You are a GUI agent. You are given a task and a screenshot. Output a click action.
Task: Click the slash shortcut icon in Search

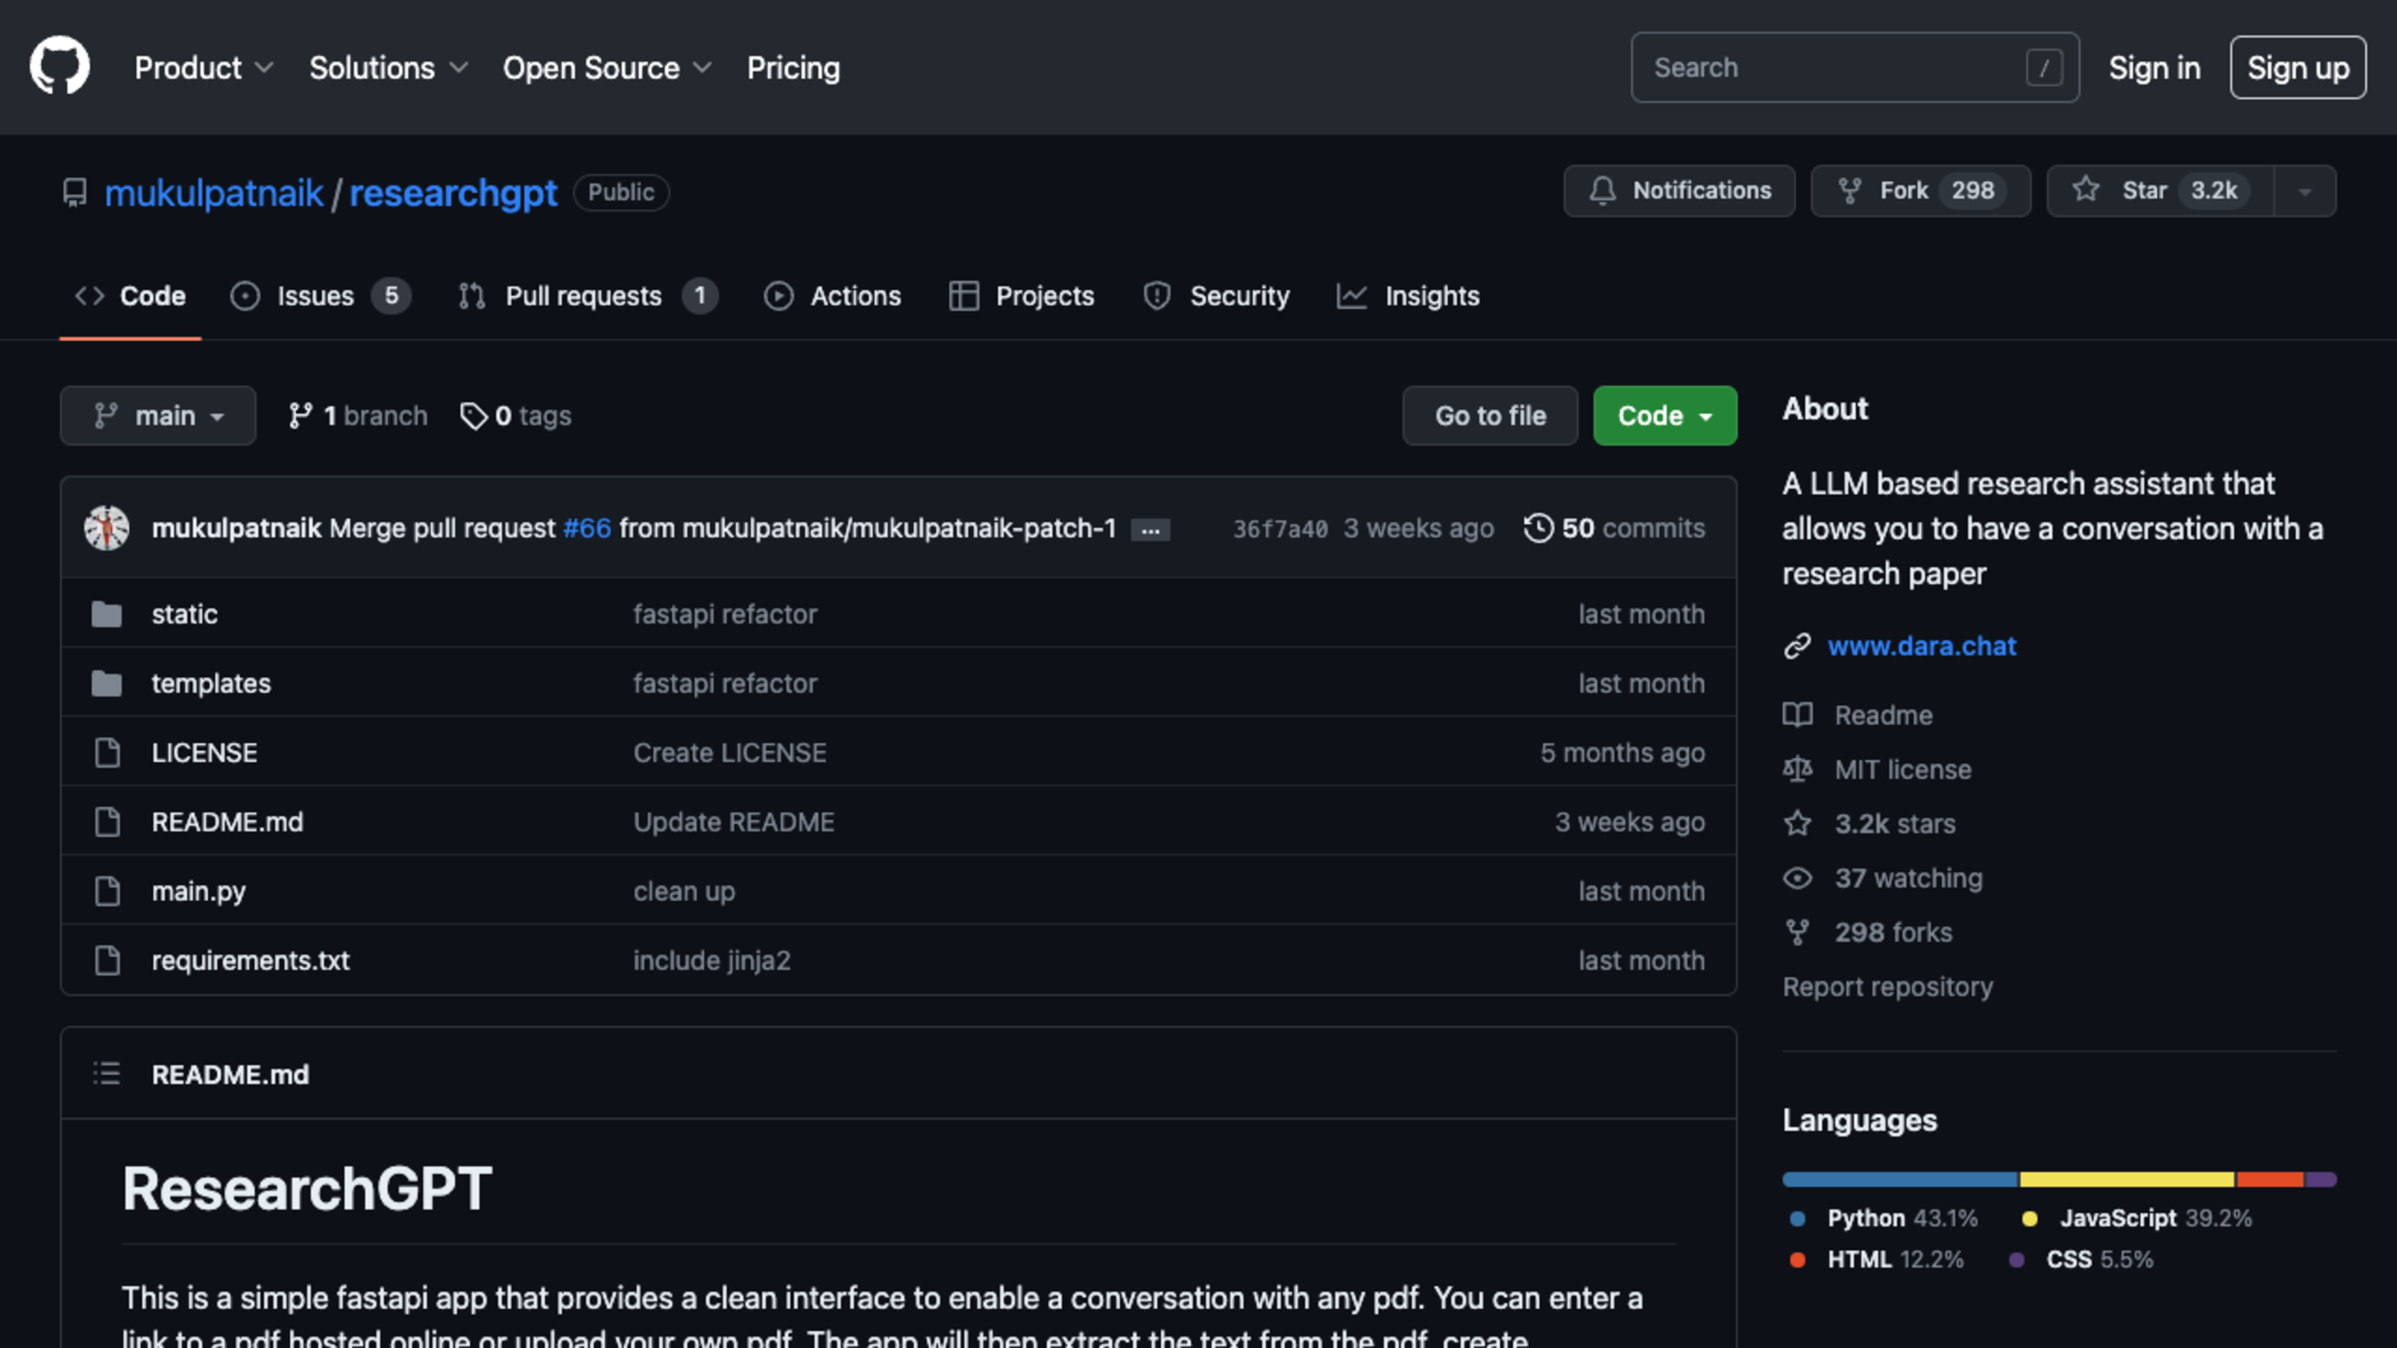point(2044,68)
